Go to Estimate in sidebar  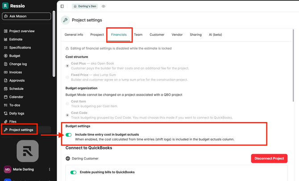click(16, 39)
